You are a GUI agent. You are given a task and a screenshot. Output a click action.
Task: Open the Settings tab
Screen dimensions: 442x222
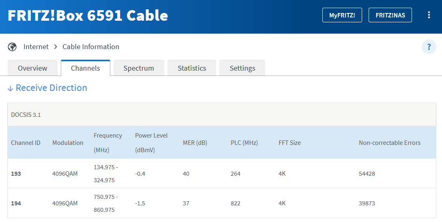(x=242, y=68)
